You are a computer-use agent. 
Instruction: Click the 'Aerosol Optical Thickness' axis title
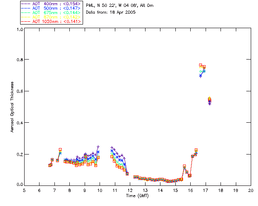(x=12, y=107)
